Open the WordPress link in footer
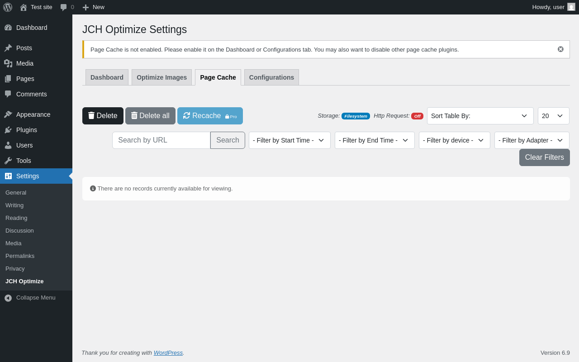The height and width of the screenshot is (362, 579). [x=168, y=352]
